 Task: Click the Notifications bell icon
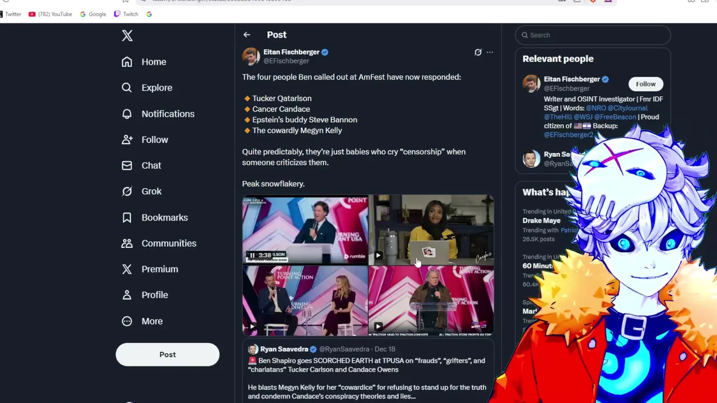coord(127,114)
